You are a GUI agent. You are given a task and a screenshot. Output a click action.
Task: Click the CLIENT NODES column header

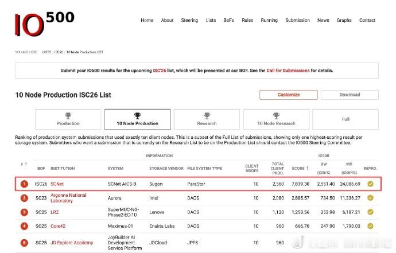(252, 169)
